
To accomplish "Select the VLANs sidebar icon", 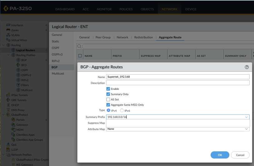I will click(8, 35).
